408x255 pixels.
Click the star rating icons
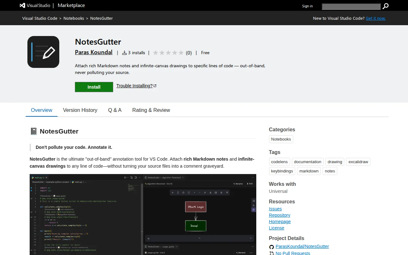(168, 53)
